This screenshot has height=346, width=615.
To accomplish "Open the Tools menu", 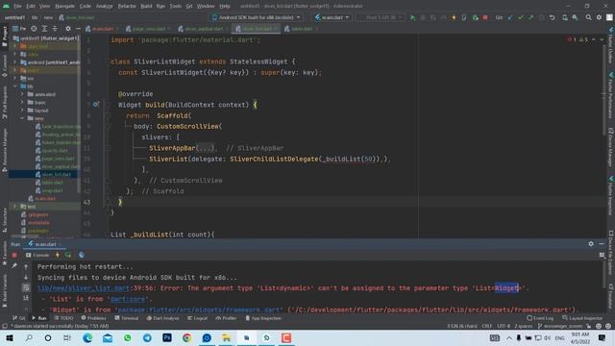I will (175, 6).
